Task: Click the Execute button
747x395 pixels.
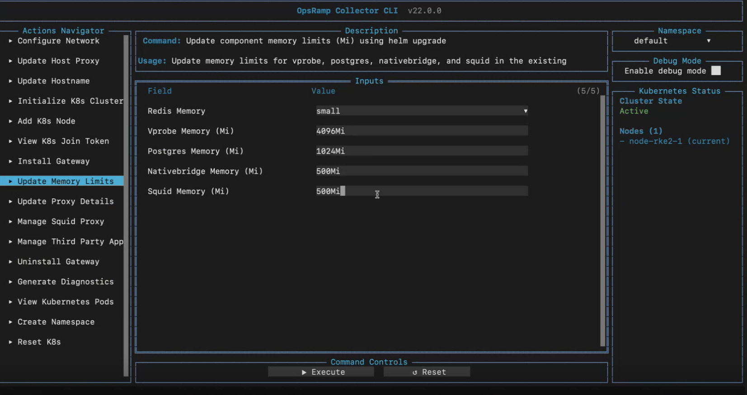Action: tap(321, 372)
